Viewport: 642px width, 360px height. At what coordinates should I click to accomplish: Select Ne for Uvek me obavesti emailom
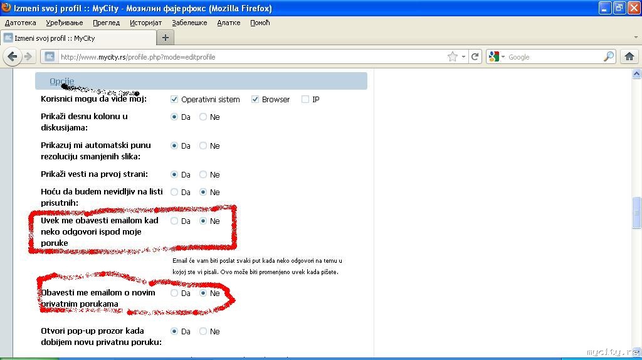(203, 221)
